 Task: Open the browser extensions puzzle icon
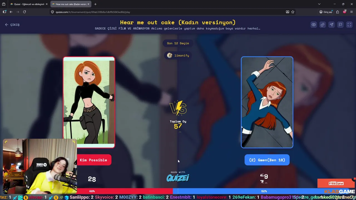tap(338, 12)
